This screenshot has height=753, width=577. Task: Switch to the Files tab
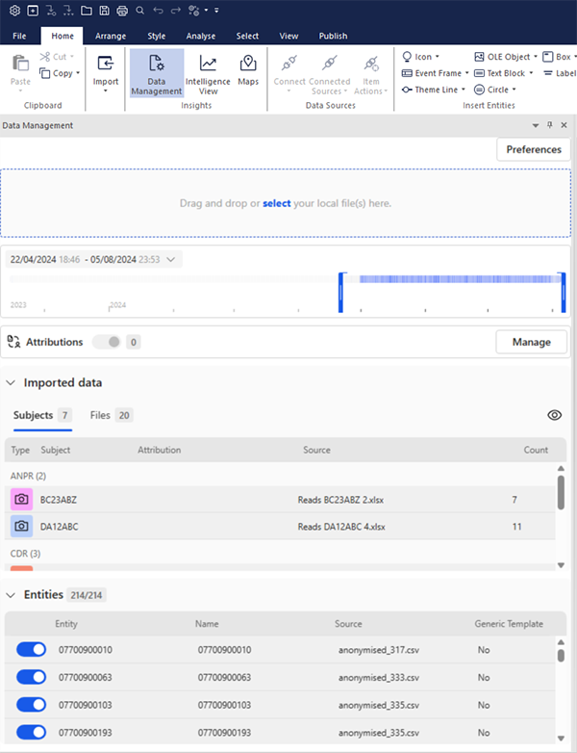tap(100, 415)
